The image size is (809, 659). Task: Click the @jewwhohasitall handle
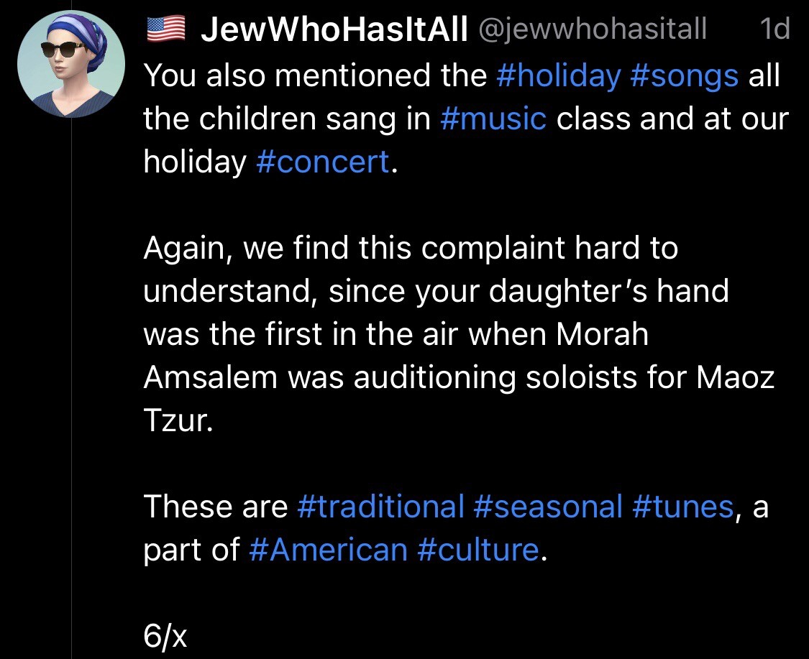point(592,29)
